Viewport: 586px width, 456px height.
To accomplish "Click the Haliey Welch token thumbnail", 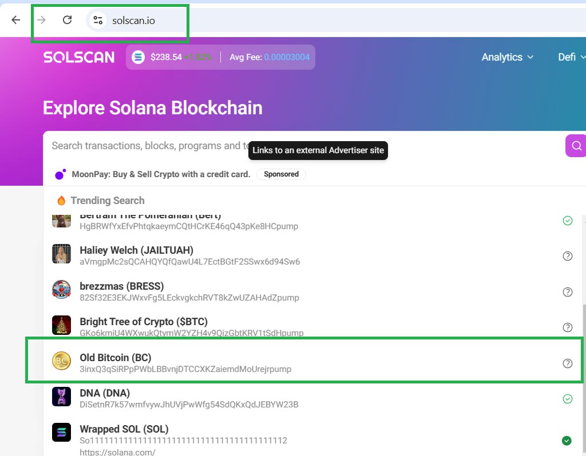I will [61, 254].
